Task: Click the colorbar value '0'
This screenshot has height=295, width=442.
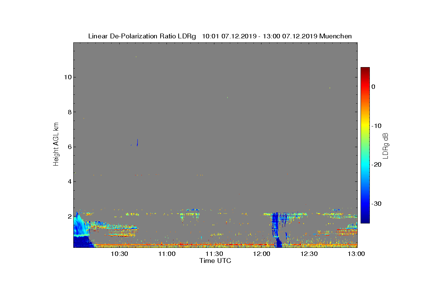Action: (x=373, y=87)
